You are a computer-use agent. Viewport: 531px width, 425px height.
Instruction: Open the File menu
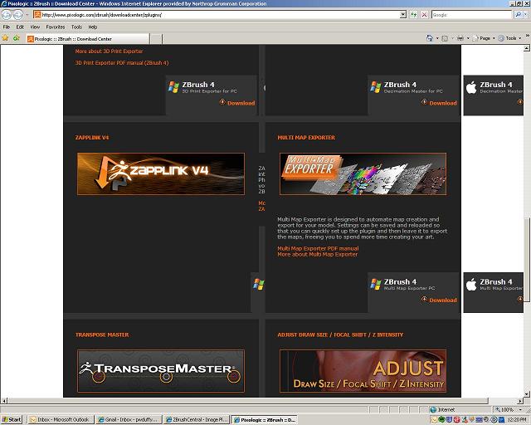coord(6,27)
